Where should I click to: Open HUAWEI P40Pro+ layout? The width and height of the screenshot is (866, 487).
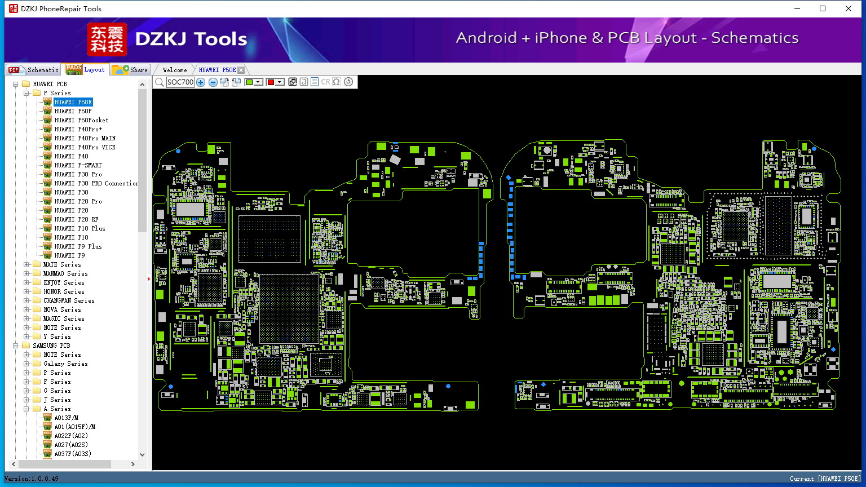(x=78, y=129)
